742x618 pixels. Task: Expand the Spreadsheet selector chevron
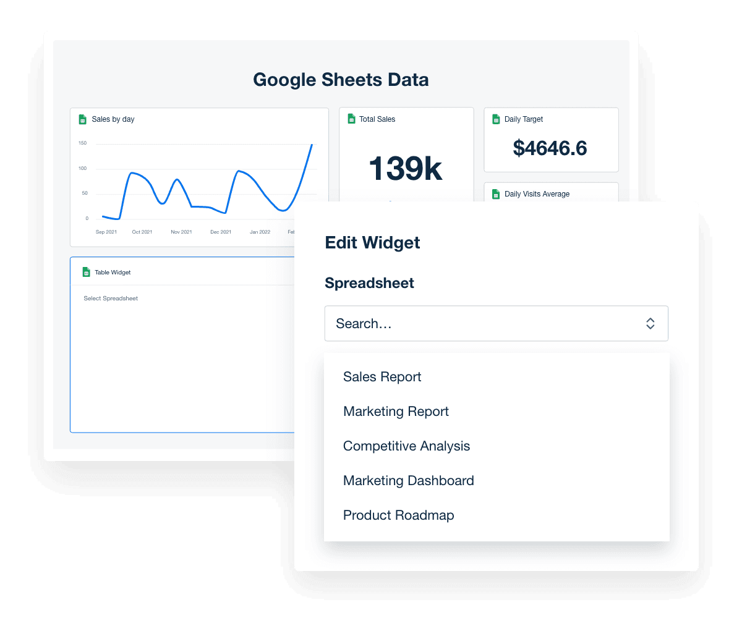point(650,323)
